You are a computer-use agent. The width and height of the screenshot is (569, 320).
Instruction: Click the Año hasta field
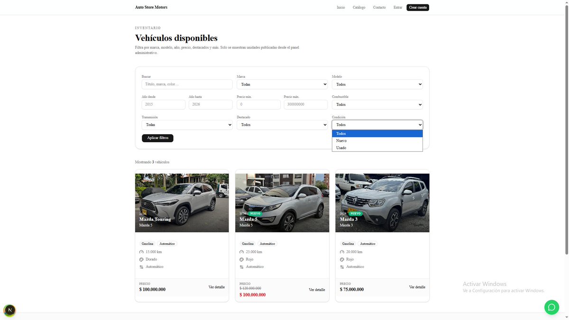[x=211, y=105]
